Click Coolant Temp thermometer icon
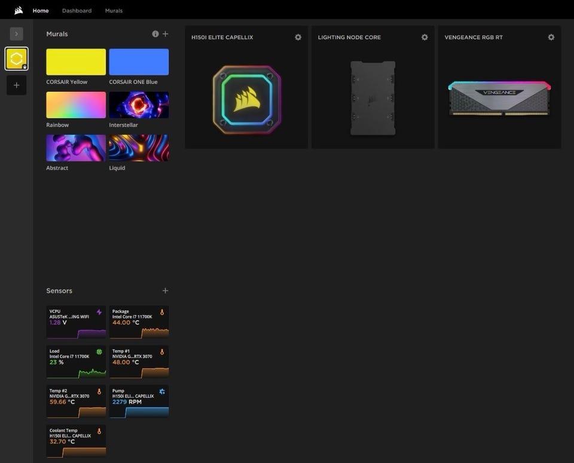This screenshot has width=574, height=463. click(x=99, y=431)
